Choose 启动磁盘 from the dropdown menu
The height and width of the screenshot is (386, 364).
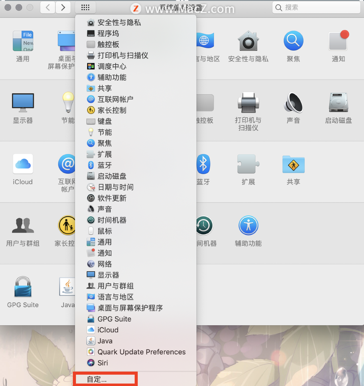point(136,176)
